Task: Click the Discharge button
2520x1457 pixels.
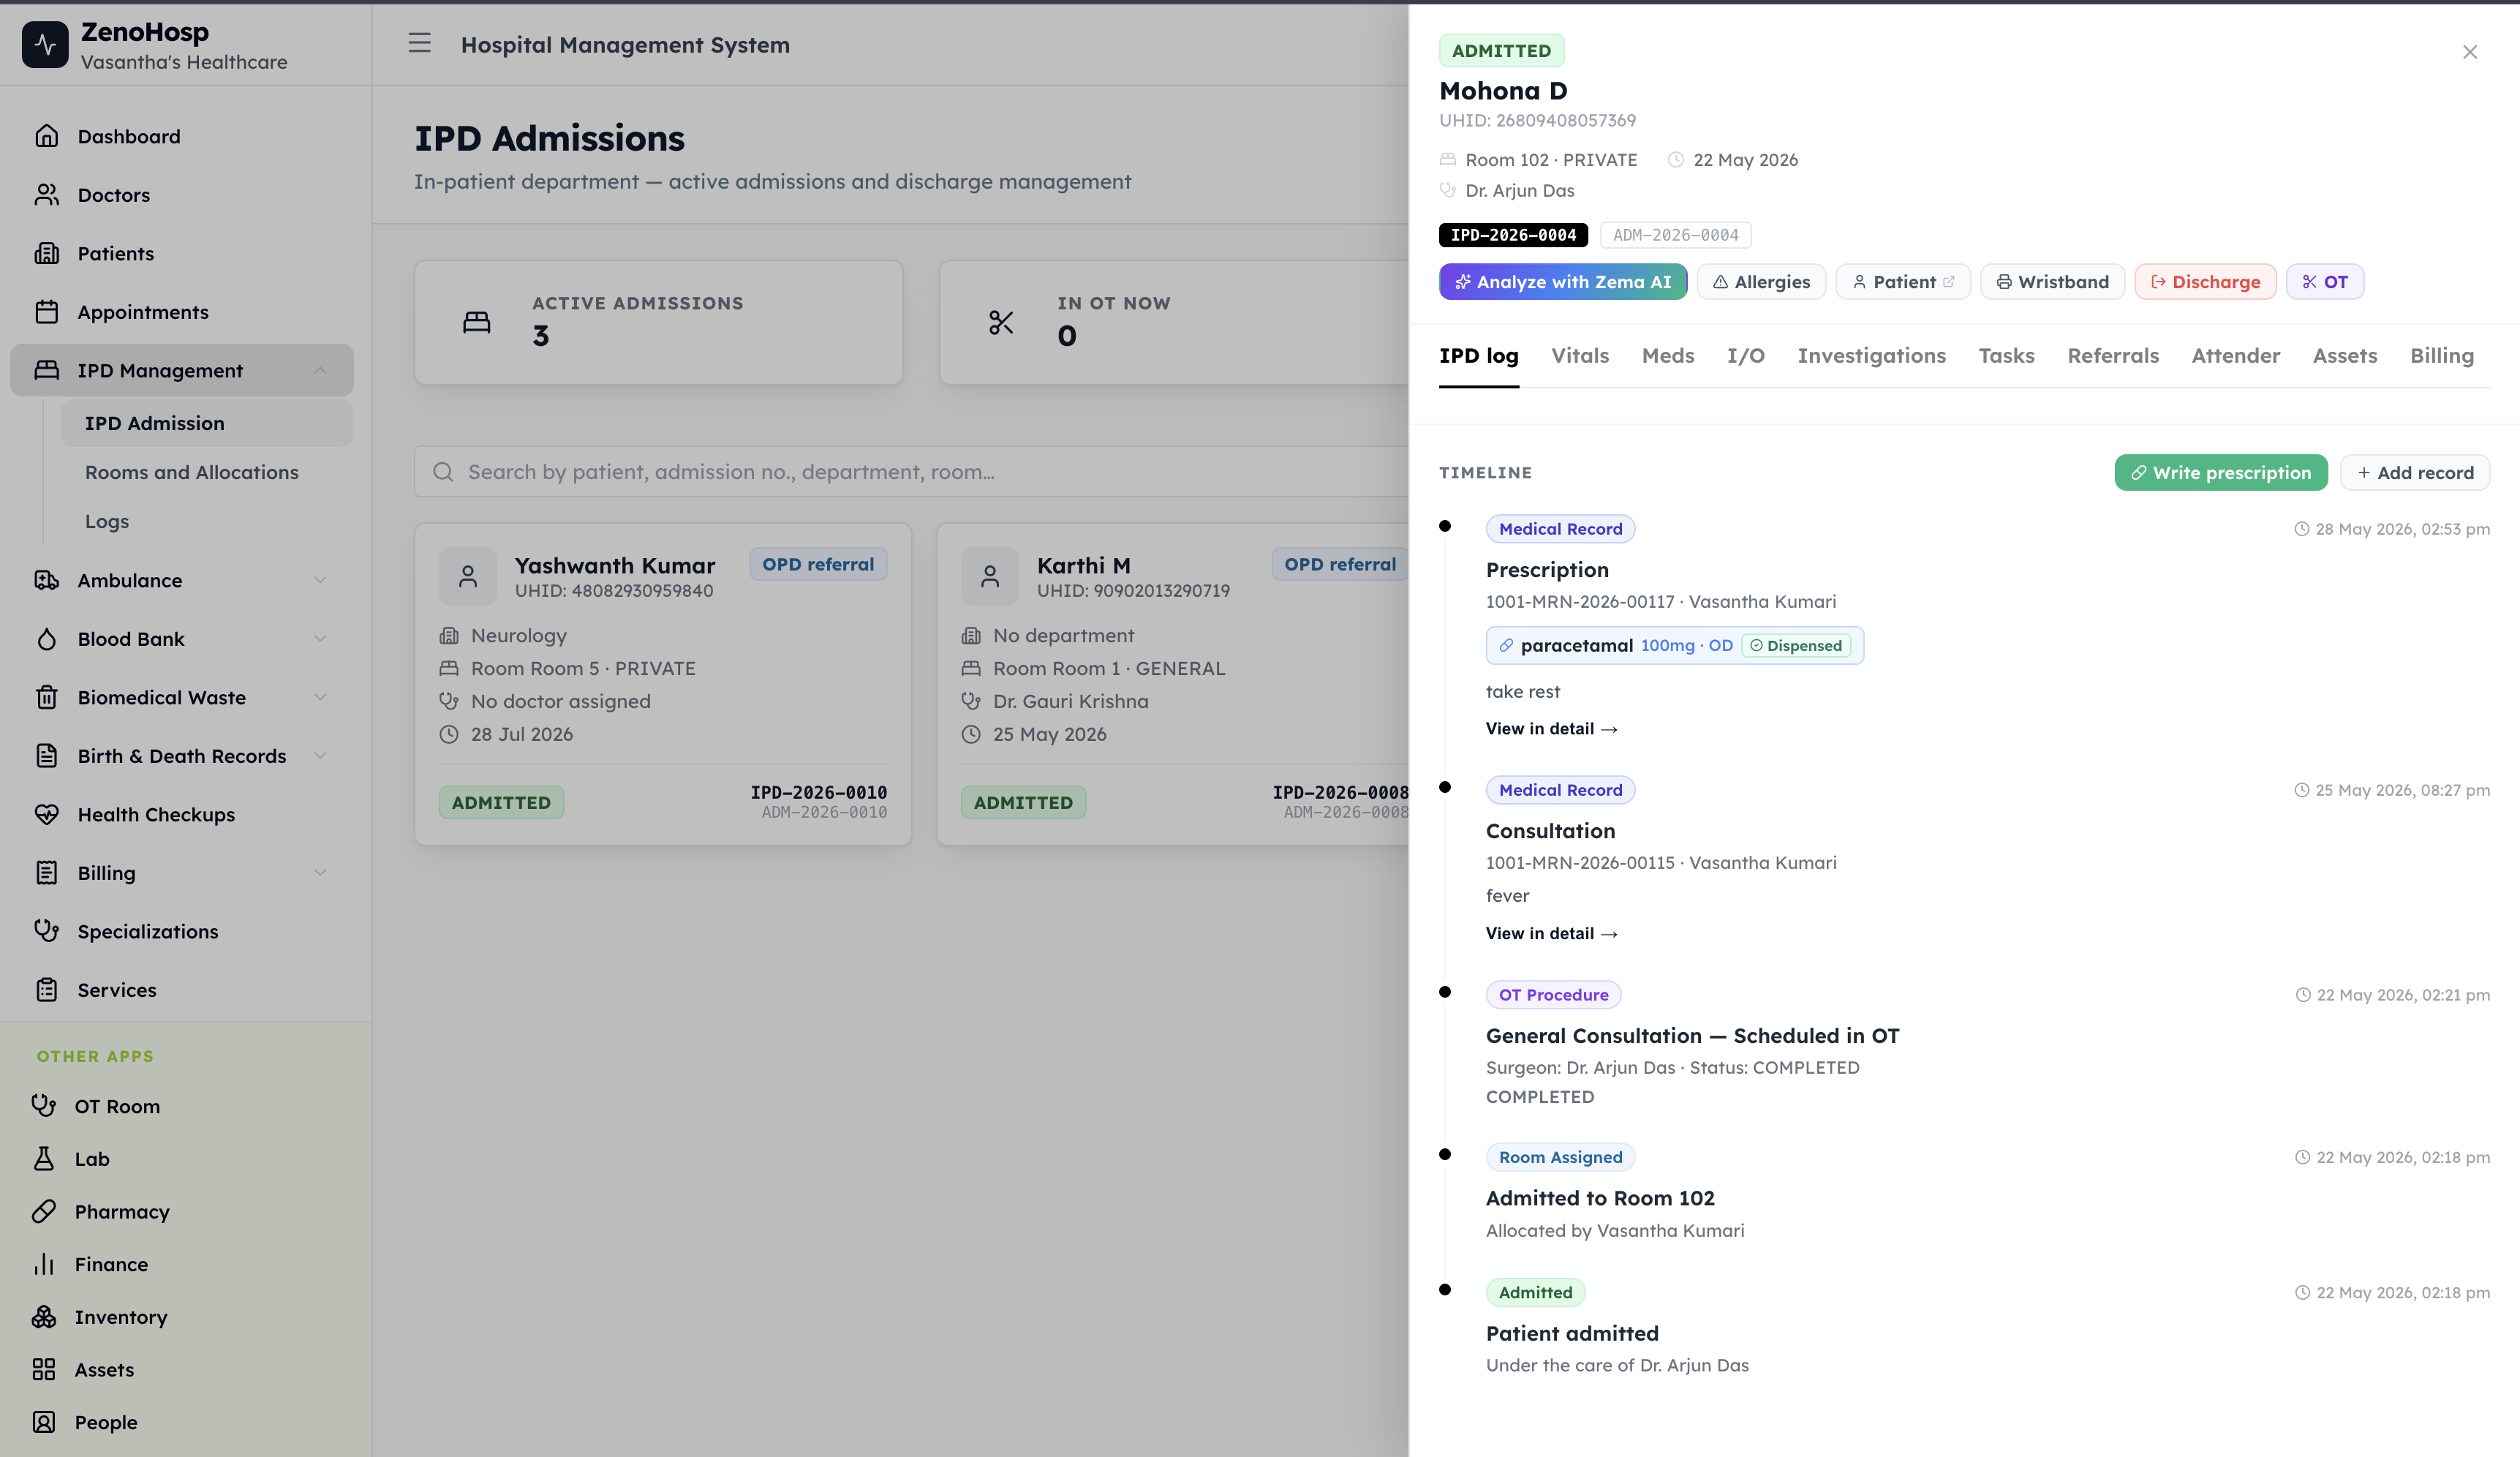Action: click(x=2205, y=282)
